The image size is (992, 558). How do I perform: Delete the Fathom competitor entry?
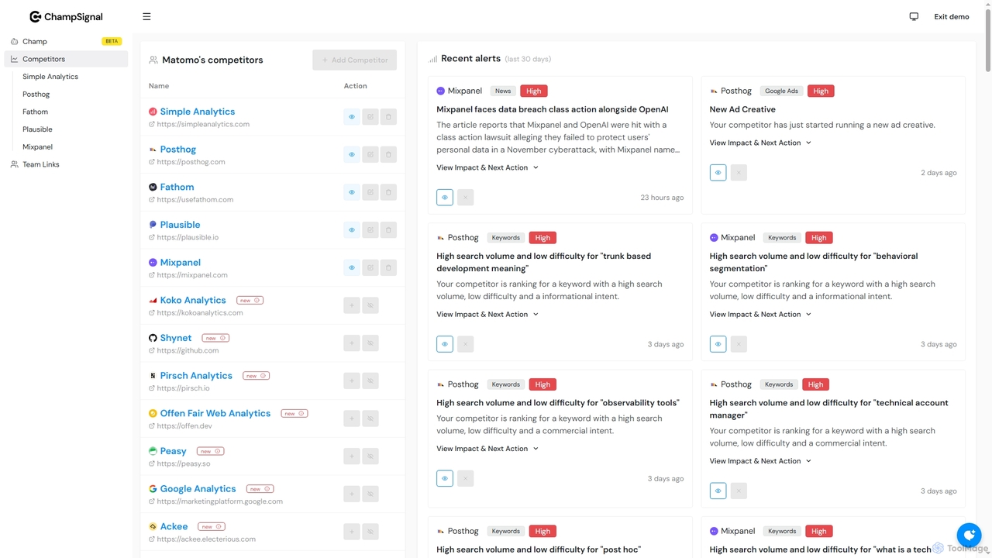(x=389, y=192)
